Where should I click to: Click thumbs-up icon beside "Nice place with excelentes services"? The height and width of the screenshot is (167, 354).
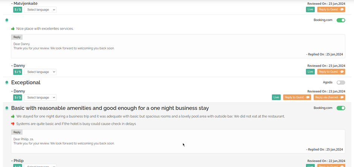pos(13,29)
